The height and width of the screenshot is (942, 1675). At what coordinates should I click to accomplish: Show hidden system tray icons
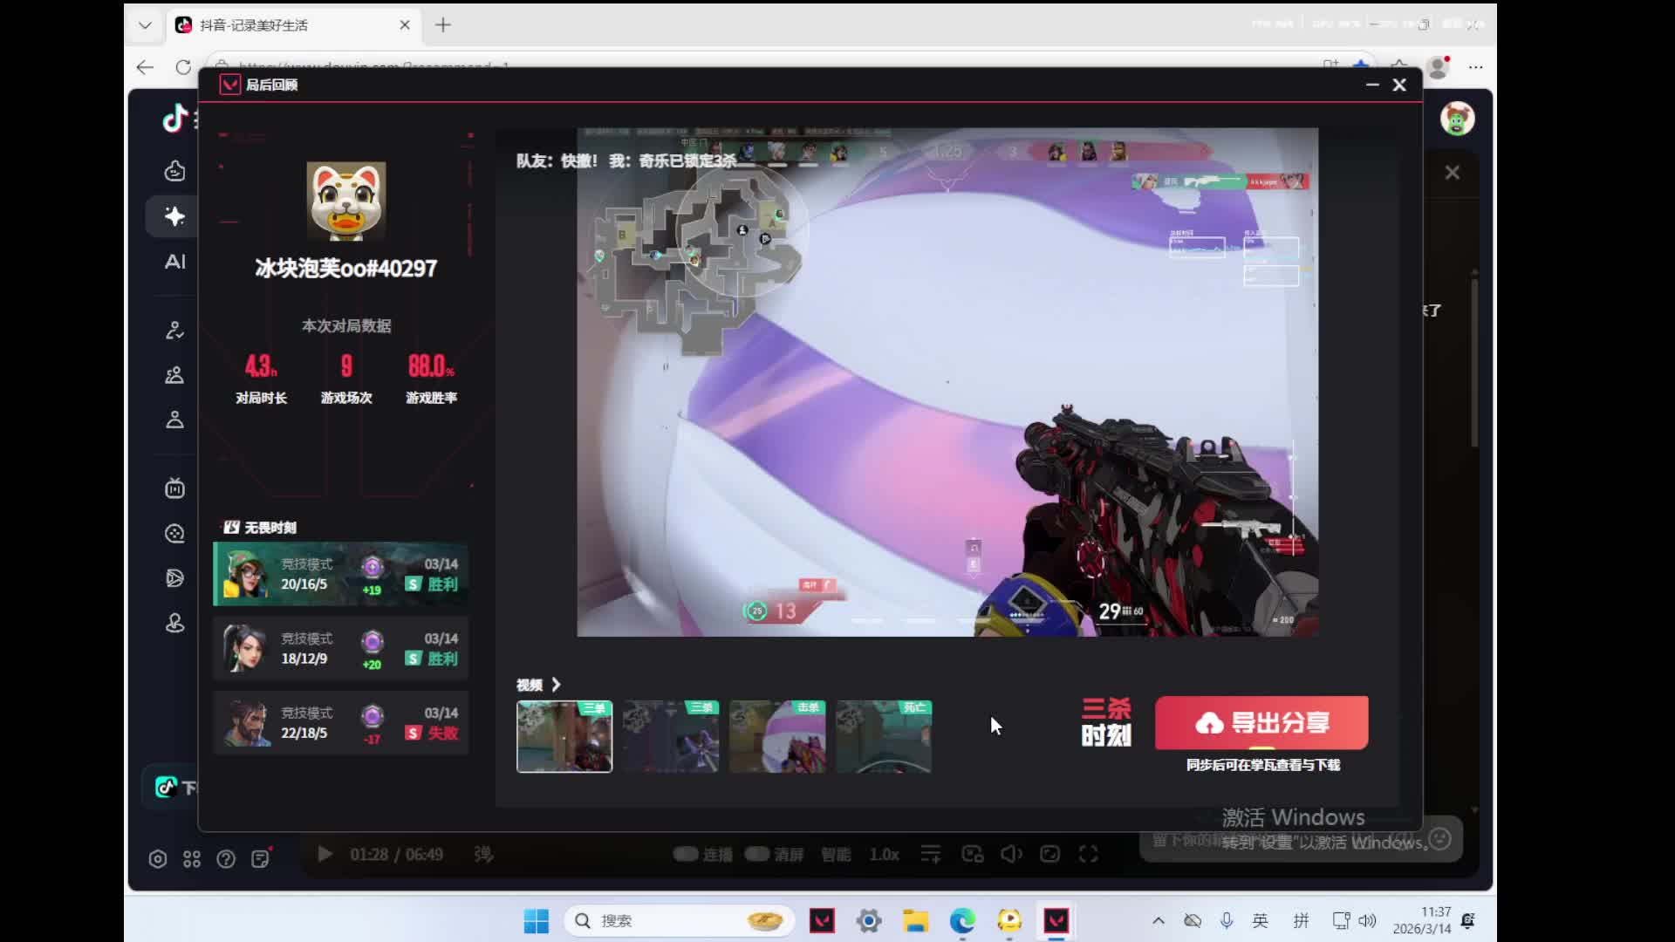click(x=1159, y=920)
